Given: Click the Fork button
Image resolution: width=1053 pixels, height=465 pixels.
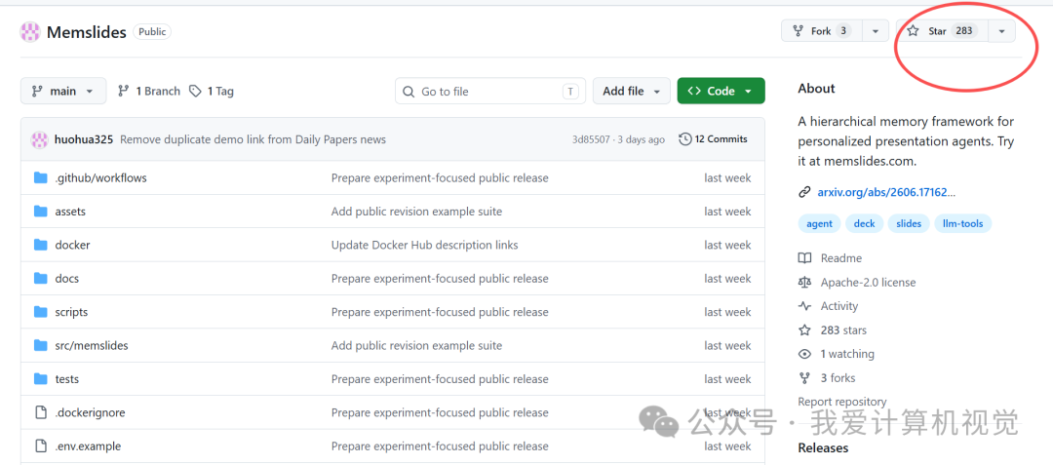Looking at the screenshot, I should pos(821,31).
